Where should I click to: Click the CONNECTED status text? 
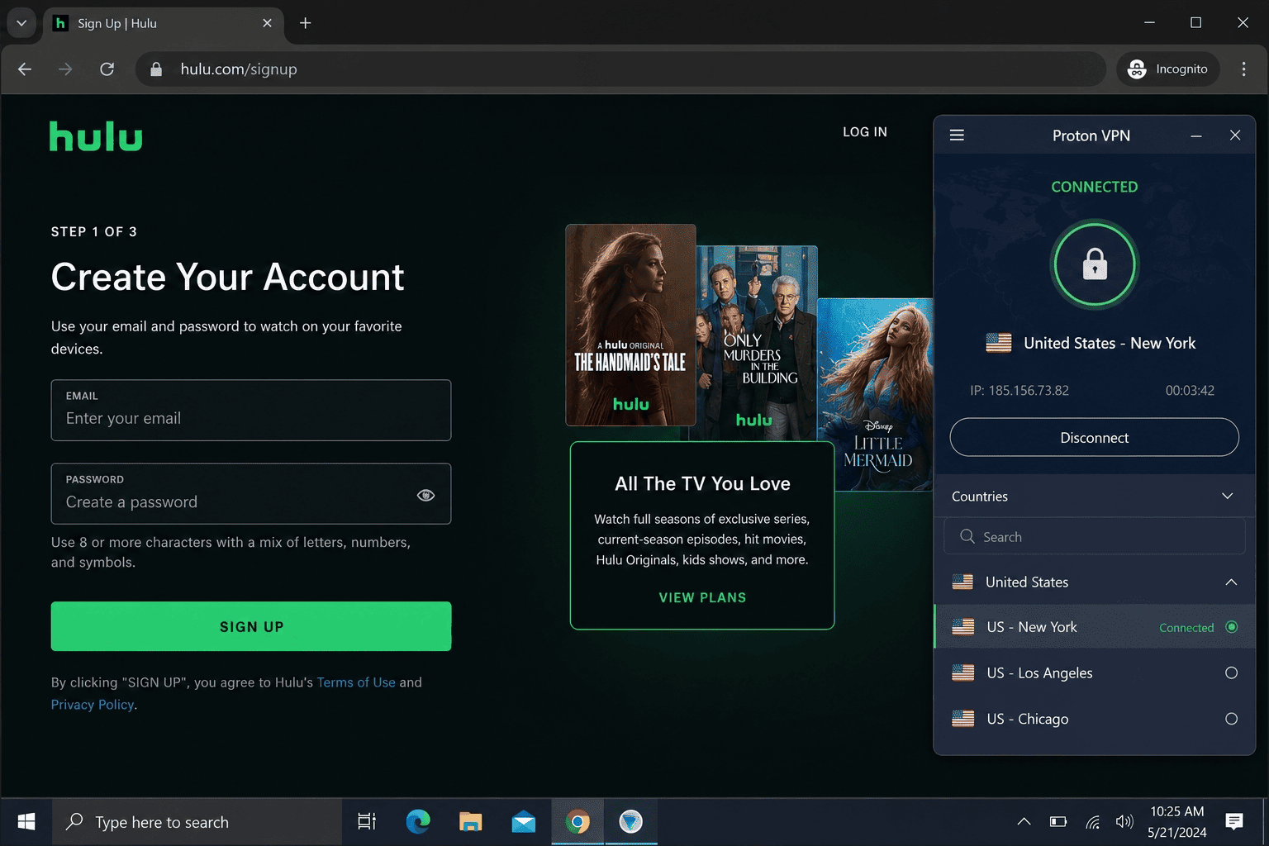(1094, 187)
